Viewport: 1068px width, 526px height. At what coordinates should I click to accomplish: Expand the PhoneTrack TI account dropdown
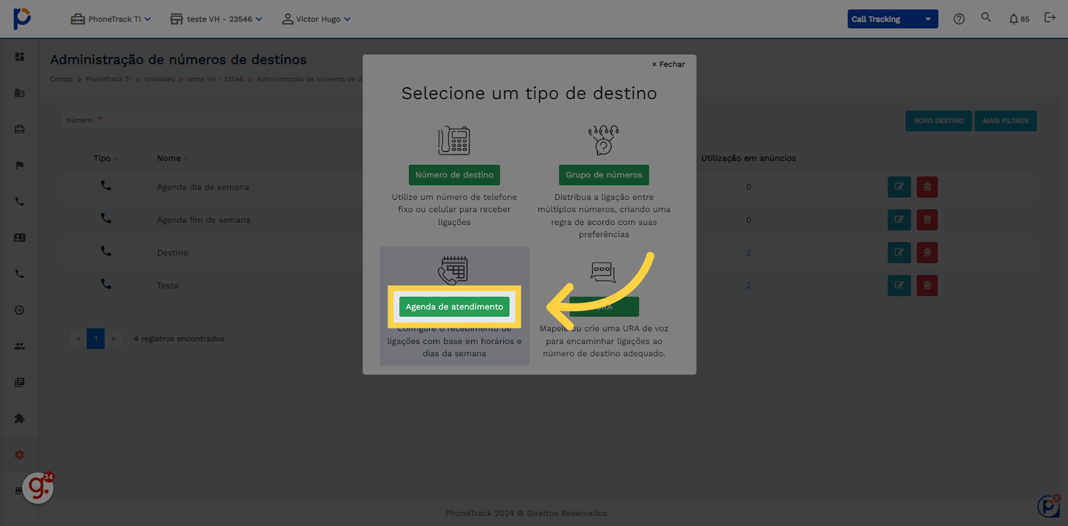point(111,19)
